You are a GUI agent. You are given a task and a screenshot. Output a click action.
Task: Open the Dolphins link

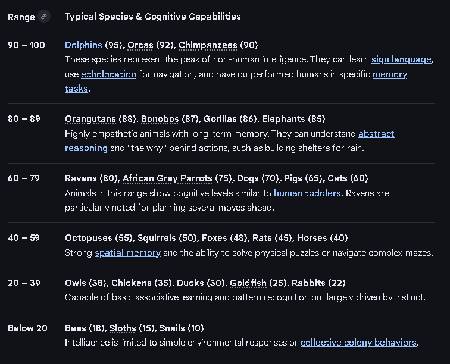point(83,45)
